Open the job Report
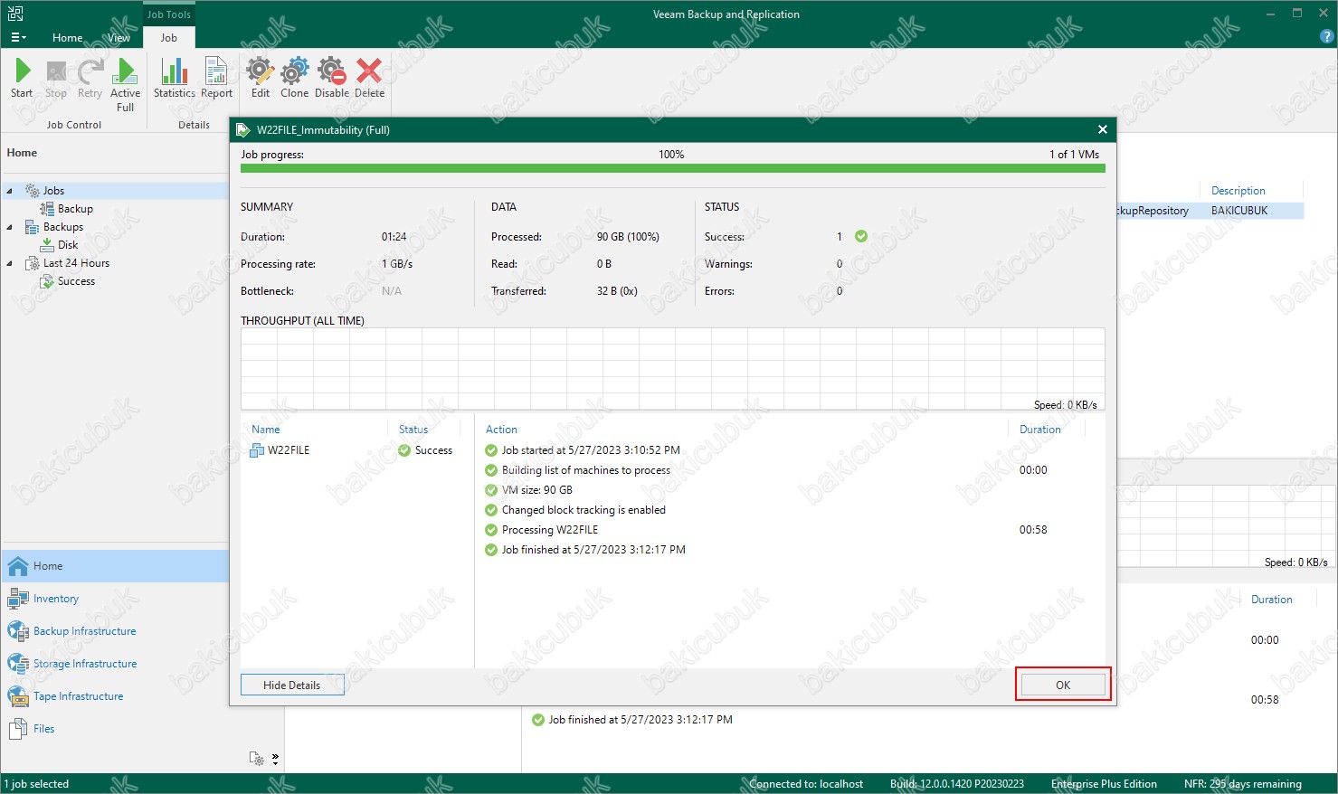Image resolution: width=1338 pixels, height=794 pixels. (x=216, y=78)
